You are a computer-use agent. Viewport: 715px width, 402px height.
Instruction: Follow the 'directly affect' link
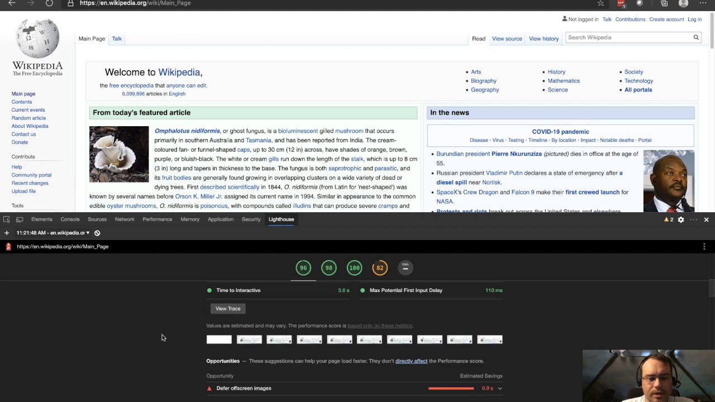pos(411,361)
